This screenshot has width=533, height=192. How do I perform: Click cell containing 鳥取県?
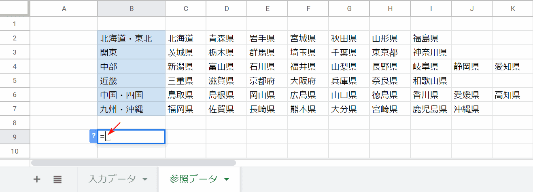click(x=185, y=95)
